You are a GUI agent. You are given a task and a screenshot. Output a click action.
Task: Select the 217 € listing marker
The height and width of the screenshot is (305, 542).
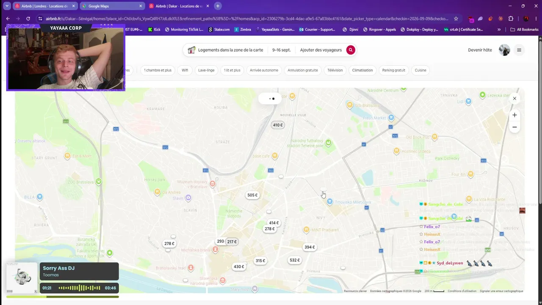[x=232, y=242]
